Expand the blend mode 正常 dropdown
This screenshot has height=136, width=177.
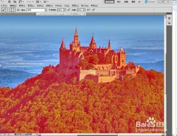(x=36, y=10)
